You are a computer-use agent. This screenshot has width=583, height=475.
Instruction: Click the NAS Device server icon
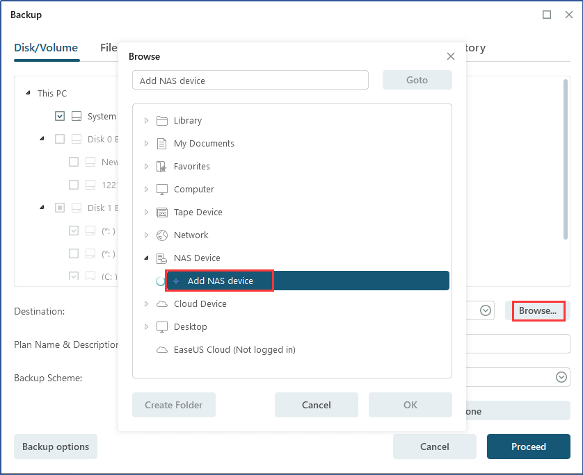coord(162,258)
